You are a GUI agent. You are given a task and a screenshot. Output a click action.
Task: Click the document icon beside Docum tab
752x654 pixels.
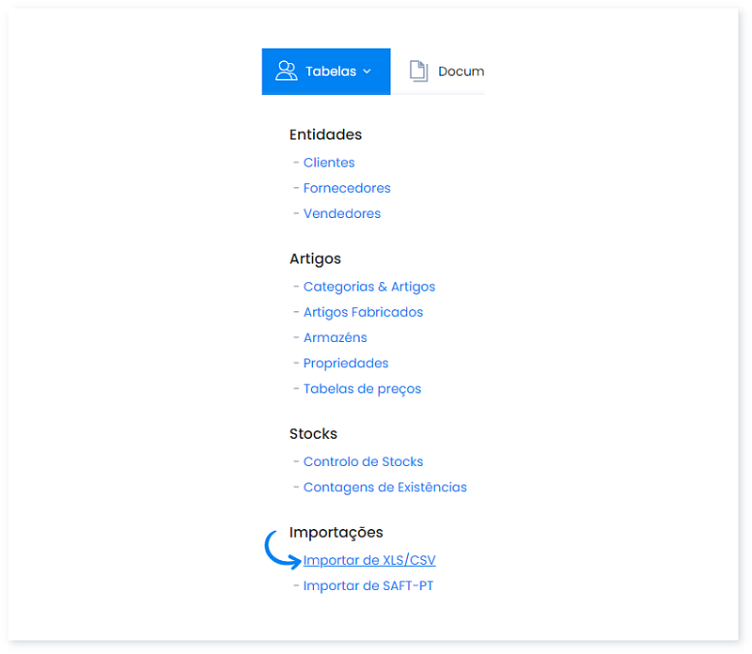[419, 70]
